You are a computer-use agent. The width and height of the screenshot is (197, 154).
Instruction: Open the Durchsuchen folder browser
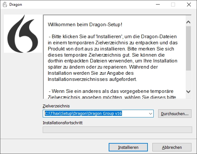coord(175,114)
